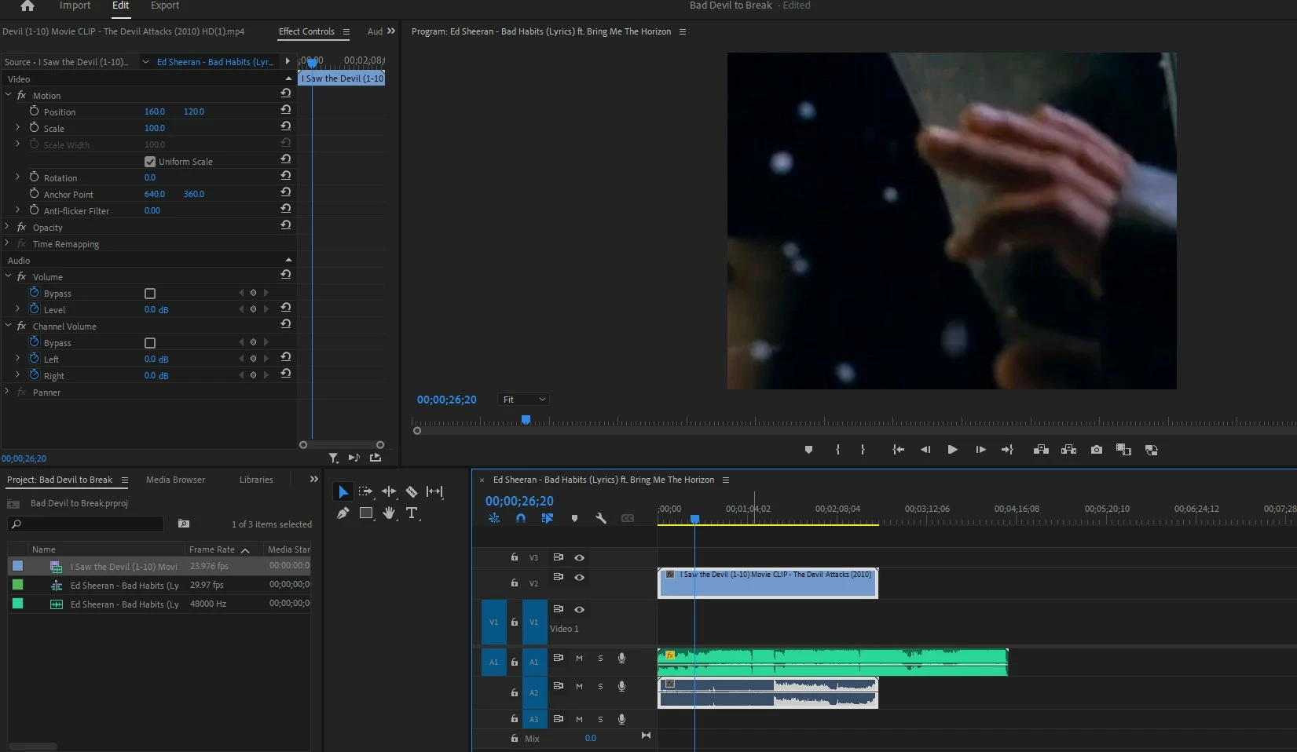Select the Pen tool
1297x752 pixels.
point(343,513)
